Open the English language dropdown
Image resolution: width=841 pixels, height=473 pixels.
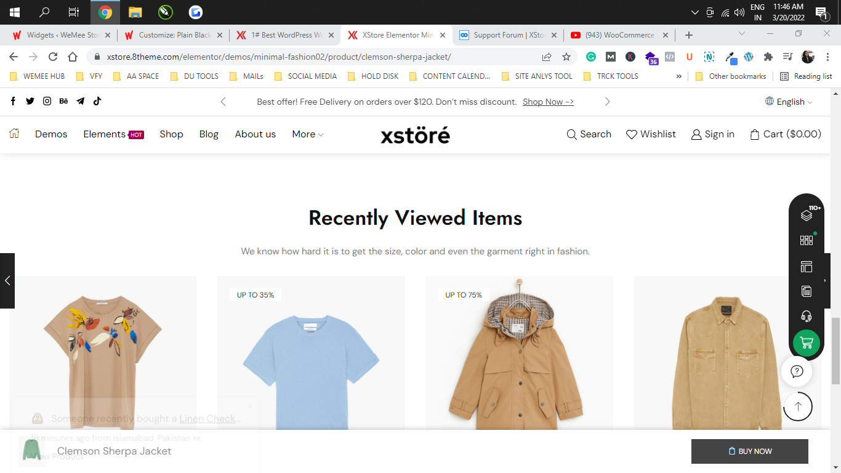click(789, 102)
